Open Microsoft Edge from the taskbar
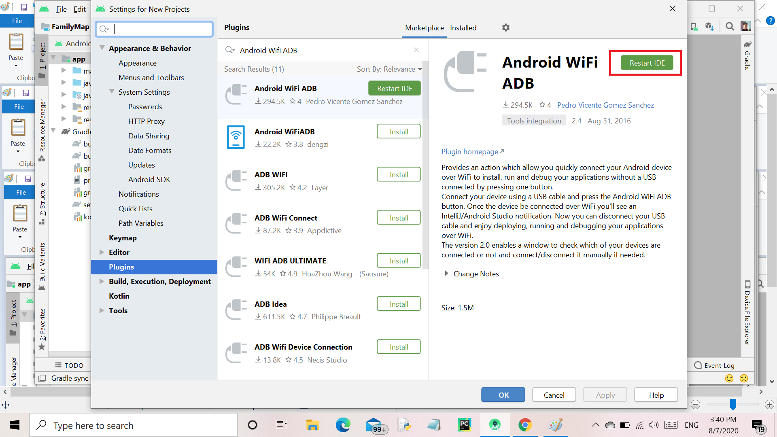The width and height of the screenshot is (777, 437). pos(343,425)
